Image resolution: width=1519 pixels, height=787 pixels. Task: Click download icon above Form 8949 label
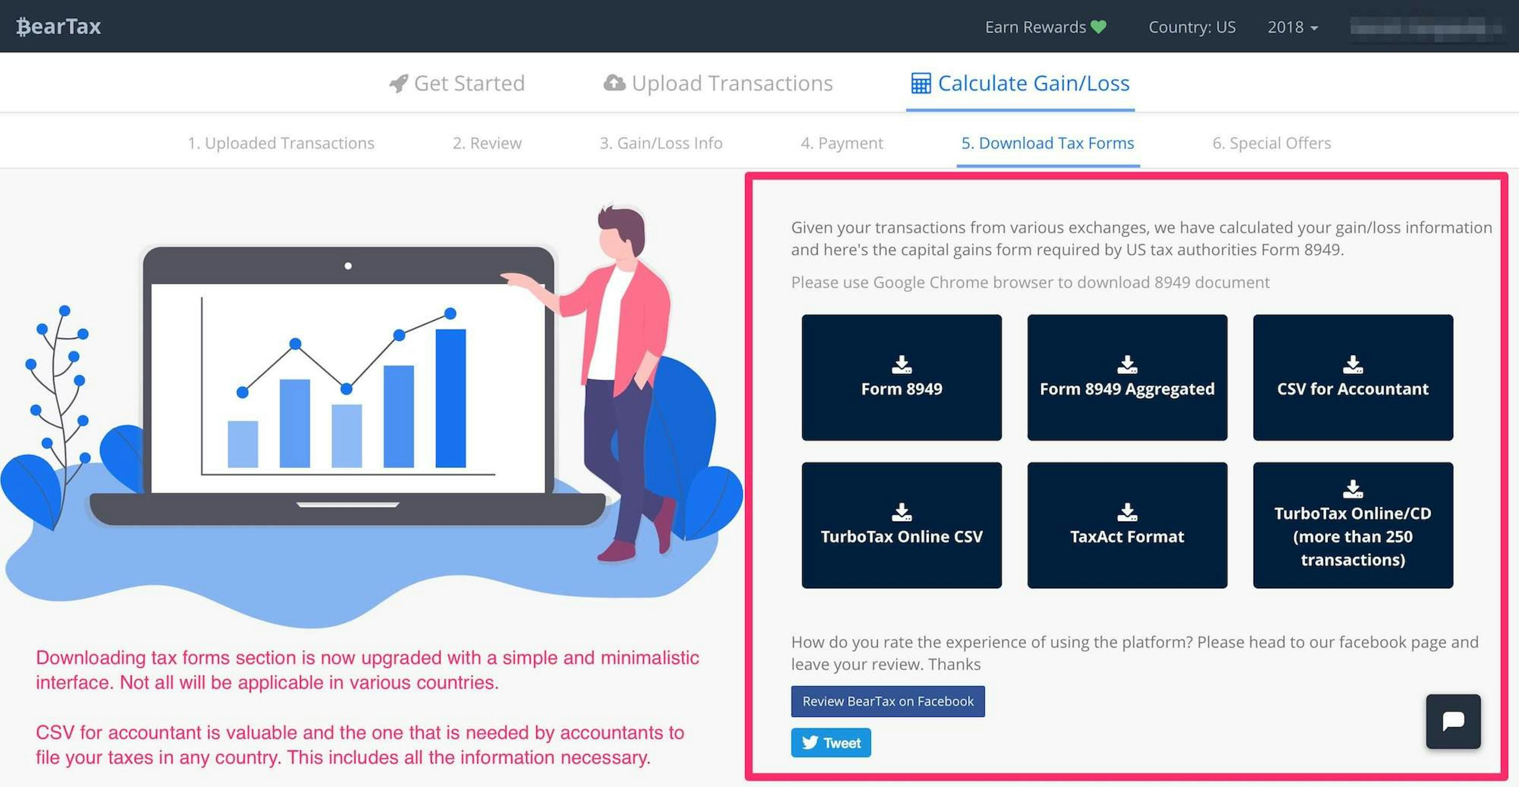(x=902, y=364)
